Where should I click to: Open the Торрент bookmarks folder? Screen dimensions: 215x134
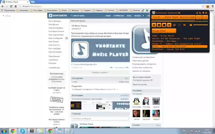tap(86, 10)
